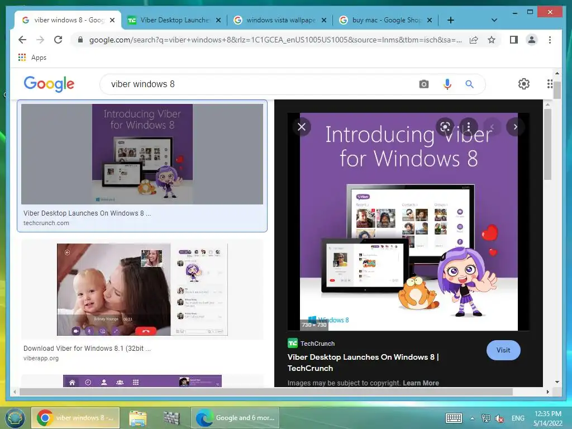Click the address bar URL
Viewport: 572px width, 429px height.
[x=275, y=40]
